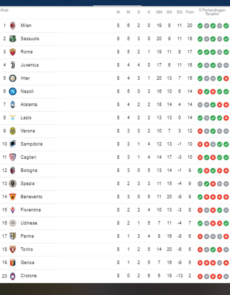230x295 pixels.
Task: Open the Atalanta team link
Action: pyautogui.click(x=29, y=104)
